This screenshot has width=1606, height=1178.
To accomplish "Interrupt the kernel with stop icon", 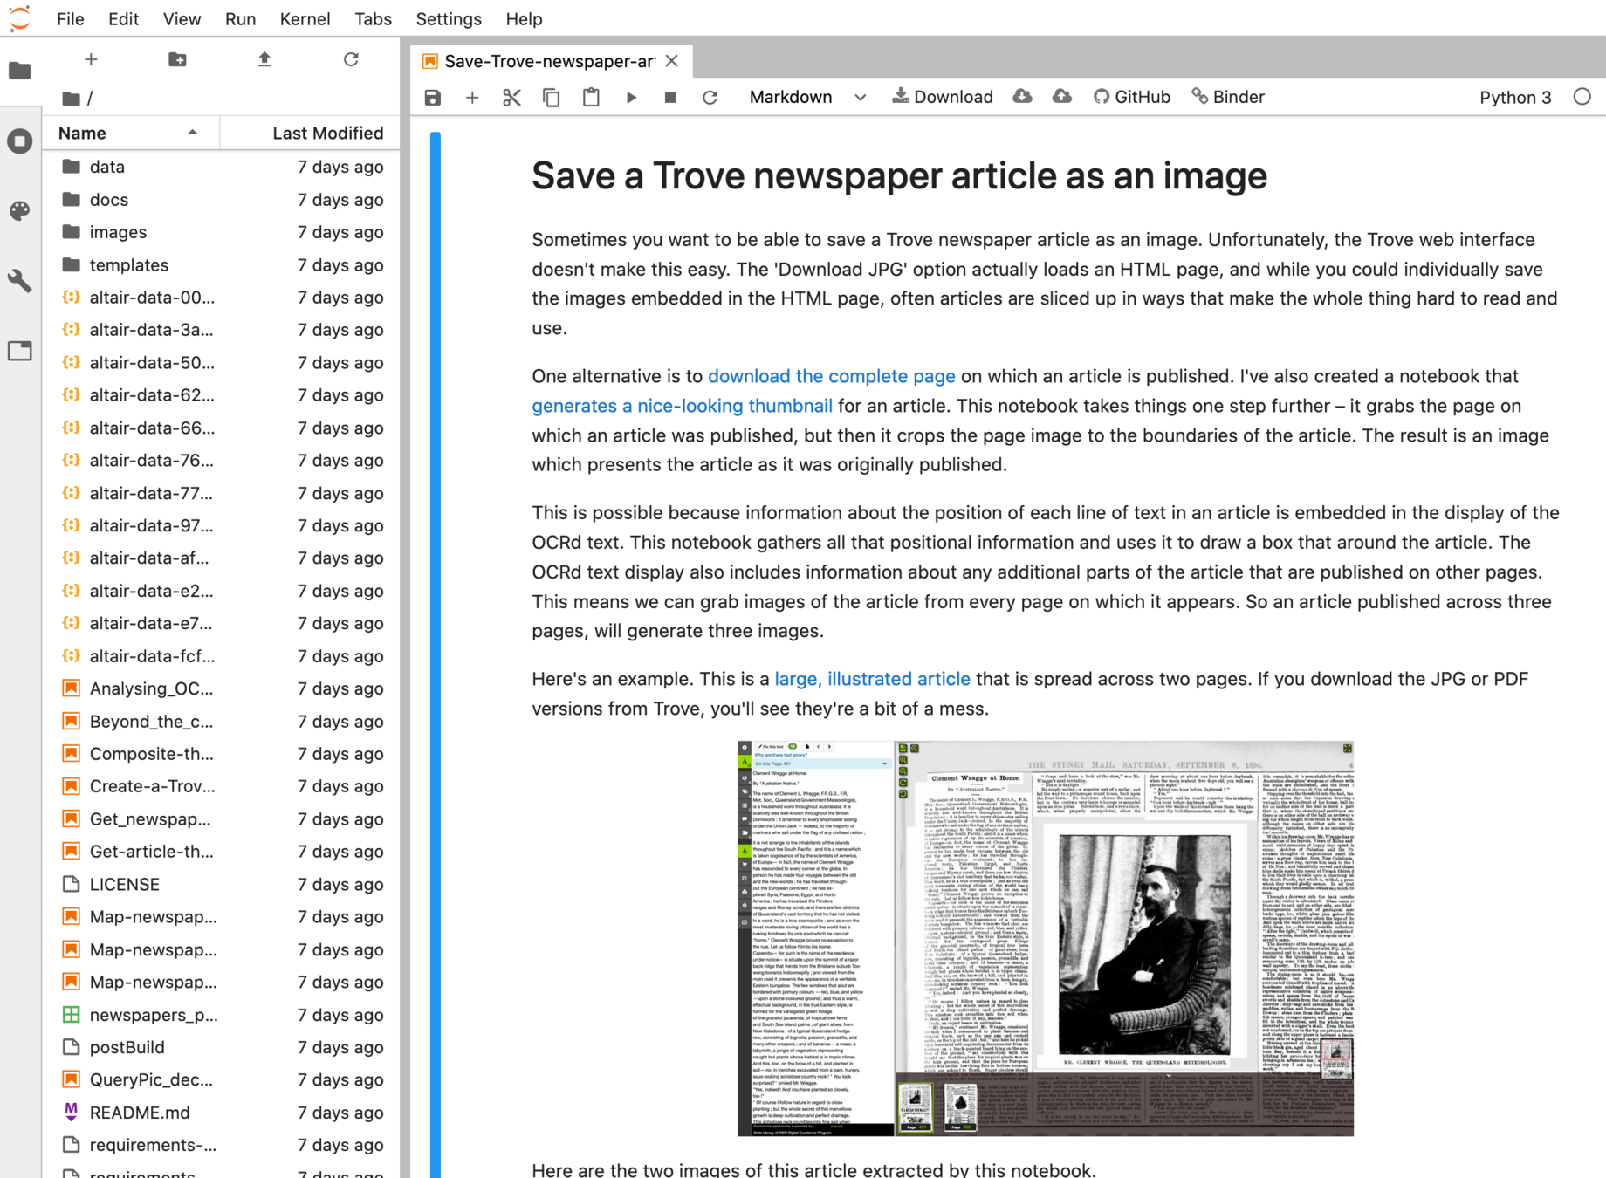I will (670, 97).
